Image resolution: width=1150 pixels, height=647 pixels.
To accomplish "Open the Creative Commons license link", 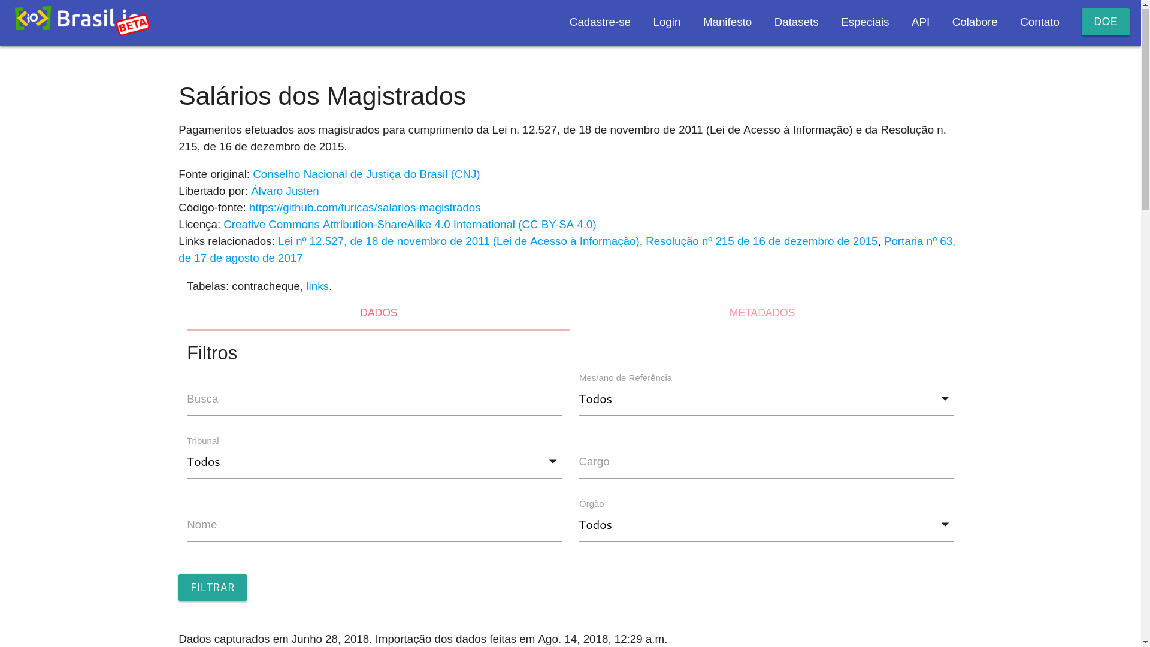I will click(409, 225).
